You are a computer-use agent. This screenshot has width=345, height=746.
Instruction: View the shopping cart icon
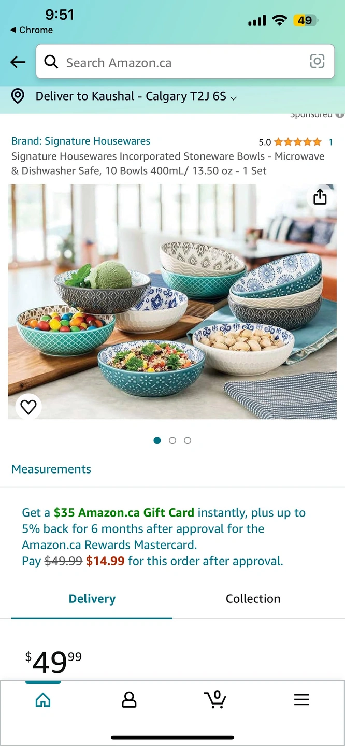(215, 699)
